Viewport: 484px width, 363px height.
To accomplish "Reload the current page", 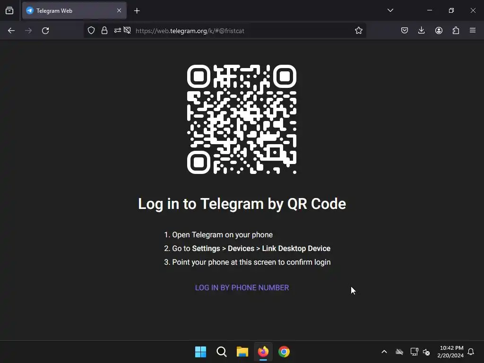I will [45, 31].
